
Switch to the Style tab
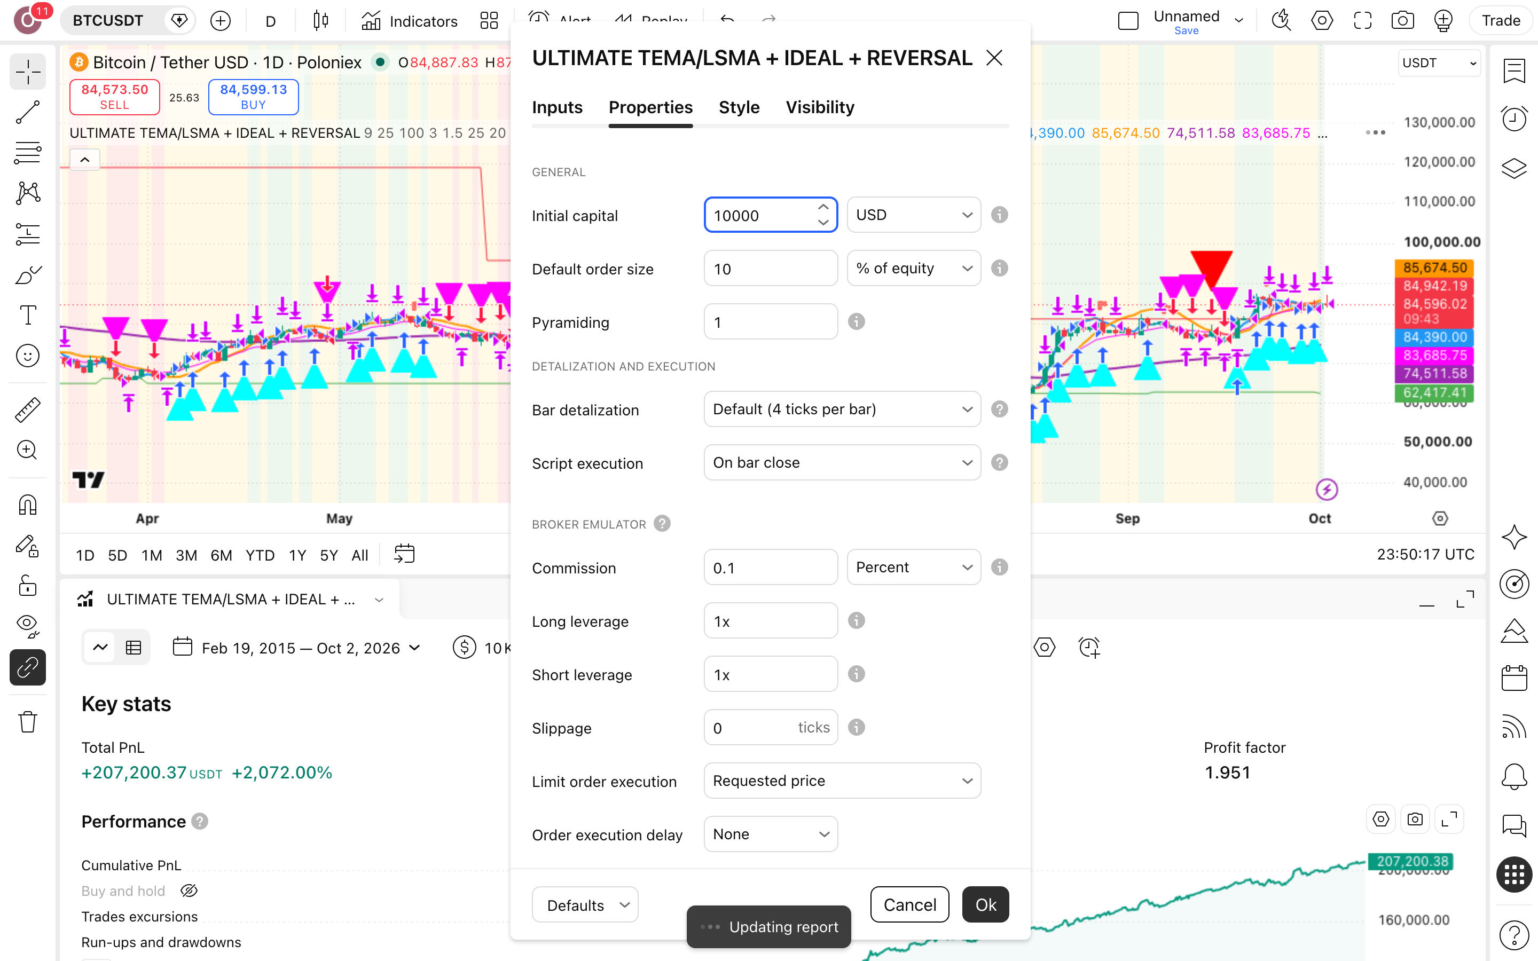(739, 107)
